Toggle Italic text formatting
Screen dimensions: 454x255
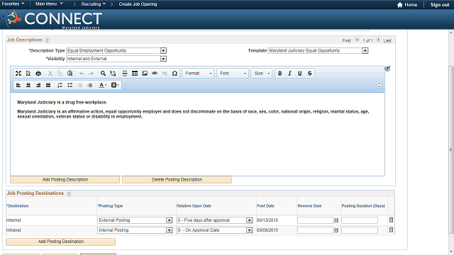click(x=289, y=74)
